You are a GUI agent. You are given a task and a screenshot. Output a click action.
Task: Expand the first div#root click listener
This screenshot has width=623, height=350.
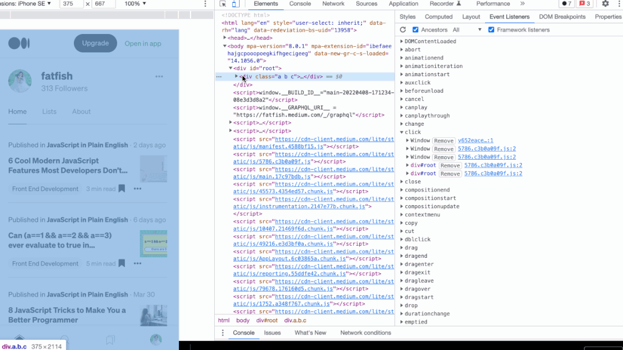[407, 165]
